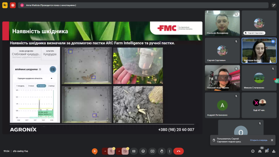Click the round image icon in the slide's app panel

(53, 69)
